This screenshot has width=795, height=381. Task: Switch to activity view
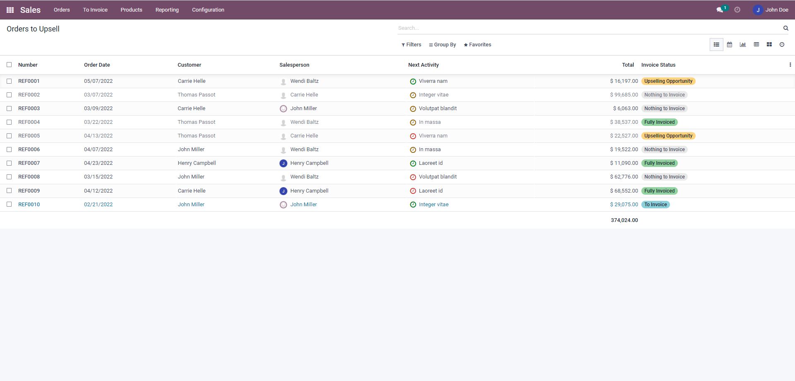coord(782,45)
